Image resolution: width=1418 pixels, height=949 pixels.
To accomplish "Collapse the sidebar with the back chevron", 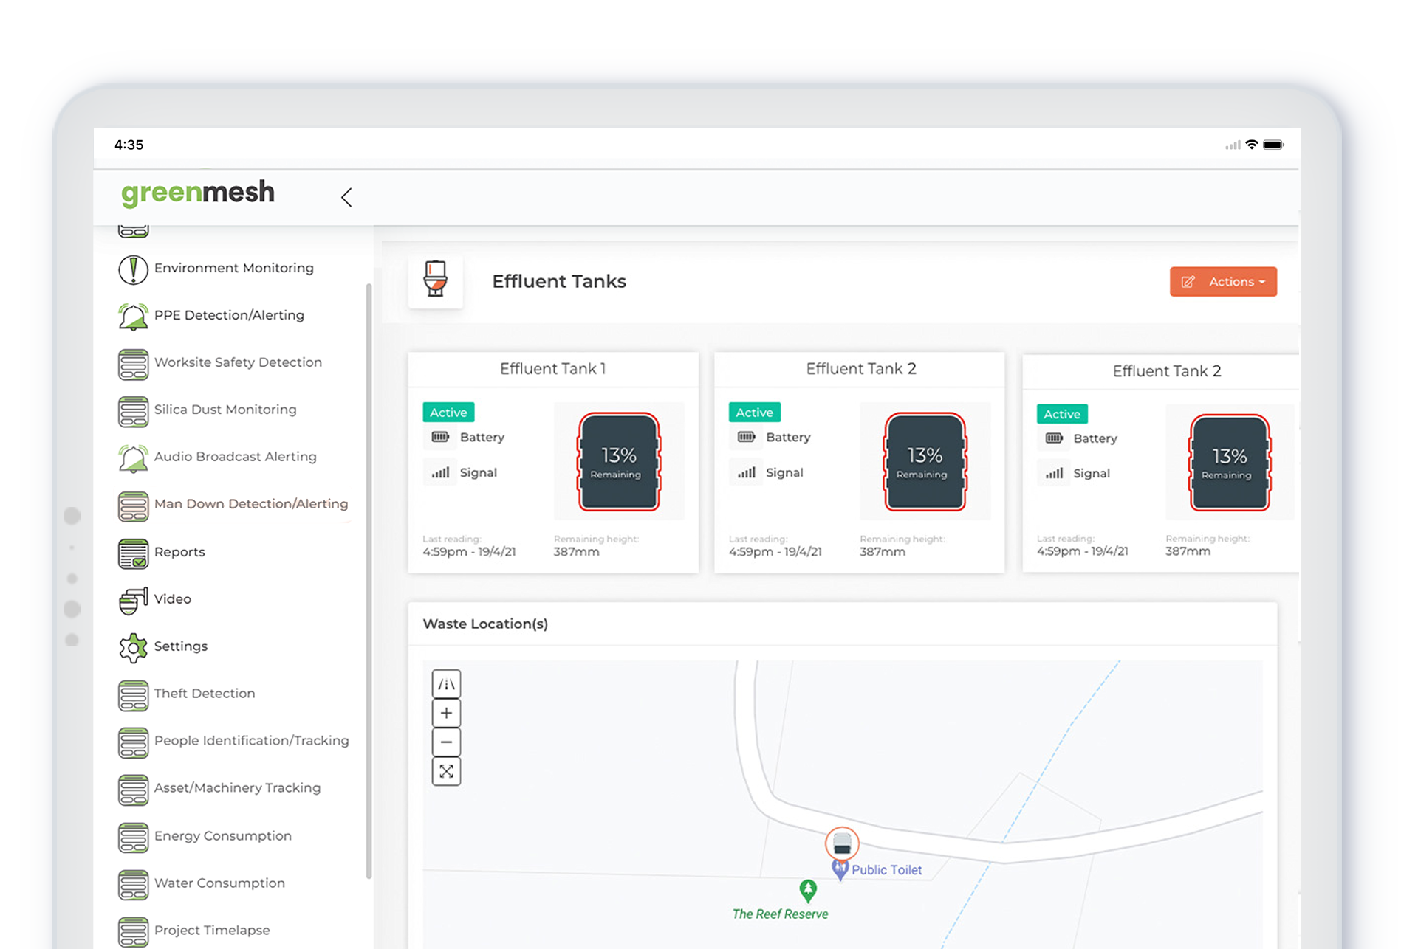I will [346, 197].
